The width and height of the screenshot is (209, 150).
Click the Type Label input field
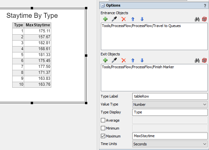click(x=169, y=97)
